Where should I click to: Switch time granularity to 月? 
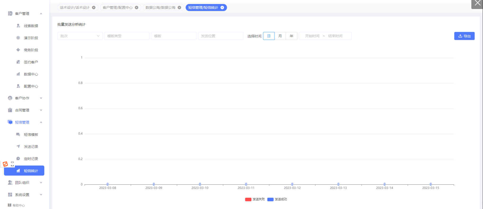[280, 36]
